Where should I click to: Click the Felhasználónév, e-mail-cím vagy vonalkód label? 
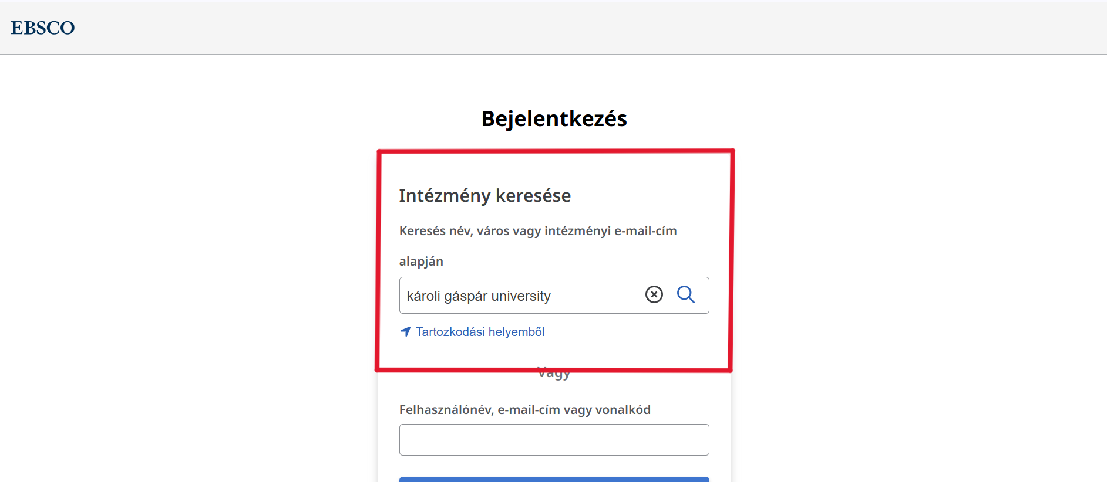point(524,410)
